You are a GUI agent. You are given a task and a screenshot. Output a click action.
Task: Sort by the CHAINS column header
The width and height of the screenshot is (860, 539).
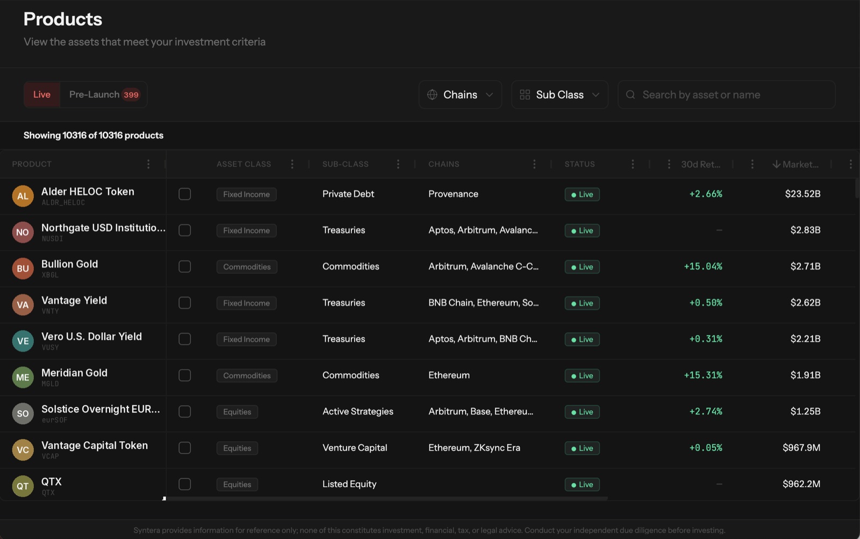443,164
